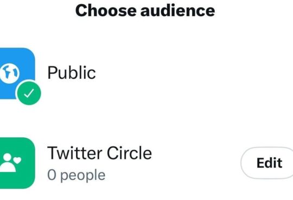
Task: Click the blue rounded square audience tile
Action: pyautogui.click(x=17, y=74)
